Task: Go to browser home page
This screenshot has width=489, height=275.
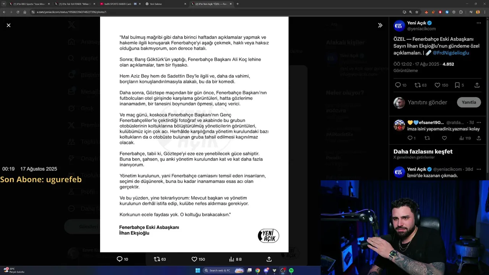Action: click(x=24, y=12)
